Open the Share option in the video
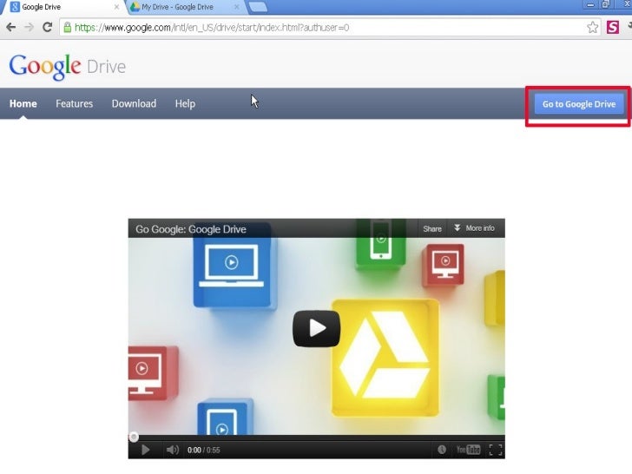 pyautogui.click(x=432, y=229)
